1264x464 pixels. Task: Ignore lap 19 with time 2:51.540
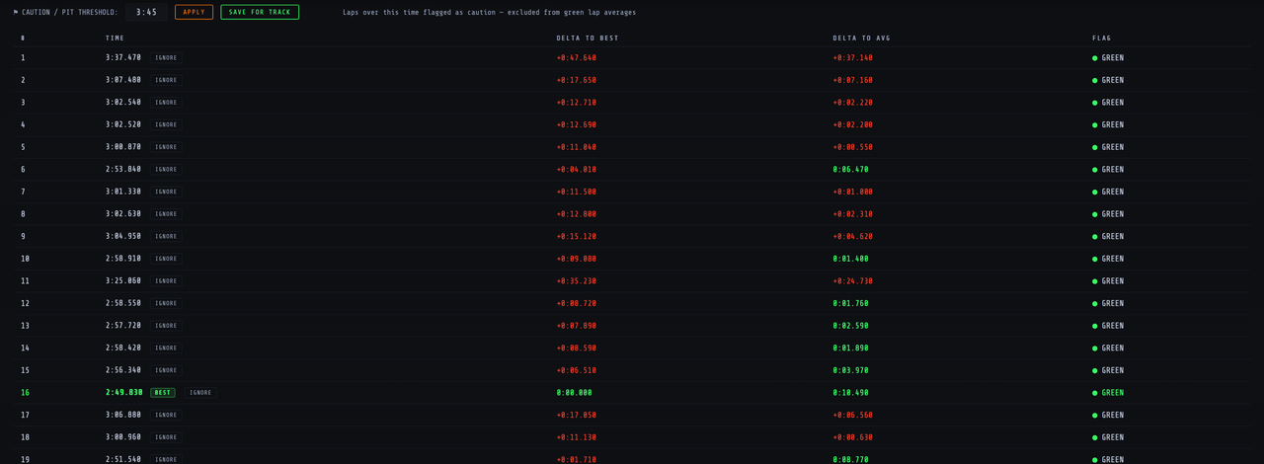click(x=166, y=460)
